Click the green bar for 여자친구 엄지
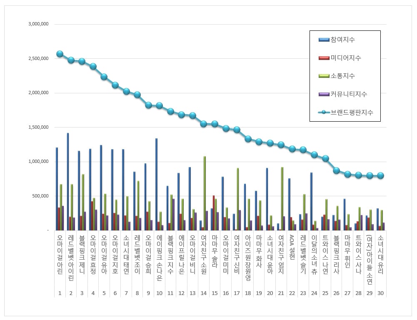Screen dimensions: 417x320 coord(282,199)
